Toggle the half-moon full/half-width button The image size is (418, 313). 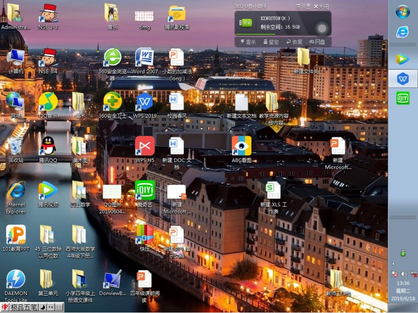point(43,307)
